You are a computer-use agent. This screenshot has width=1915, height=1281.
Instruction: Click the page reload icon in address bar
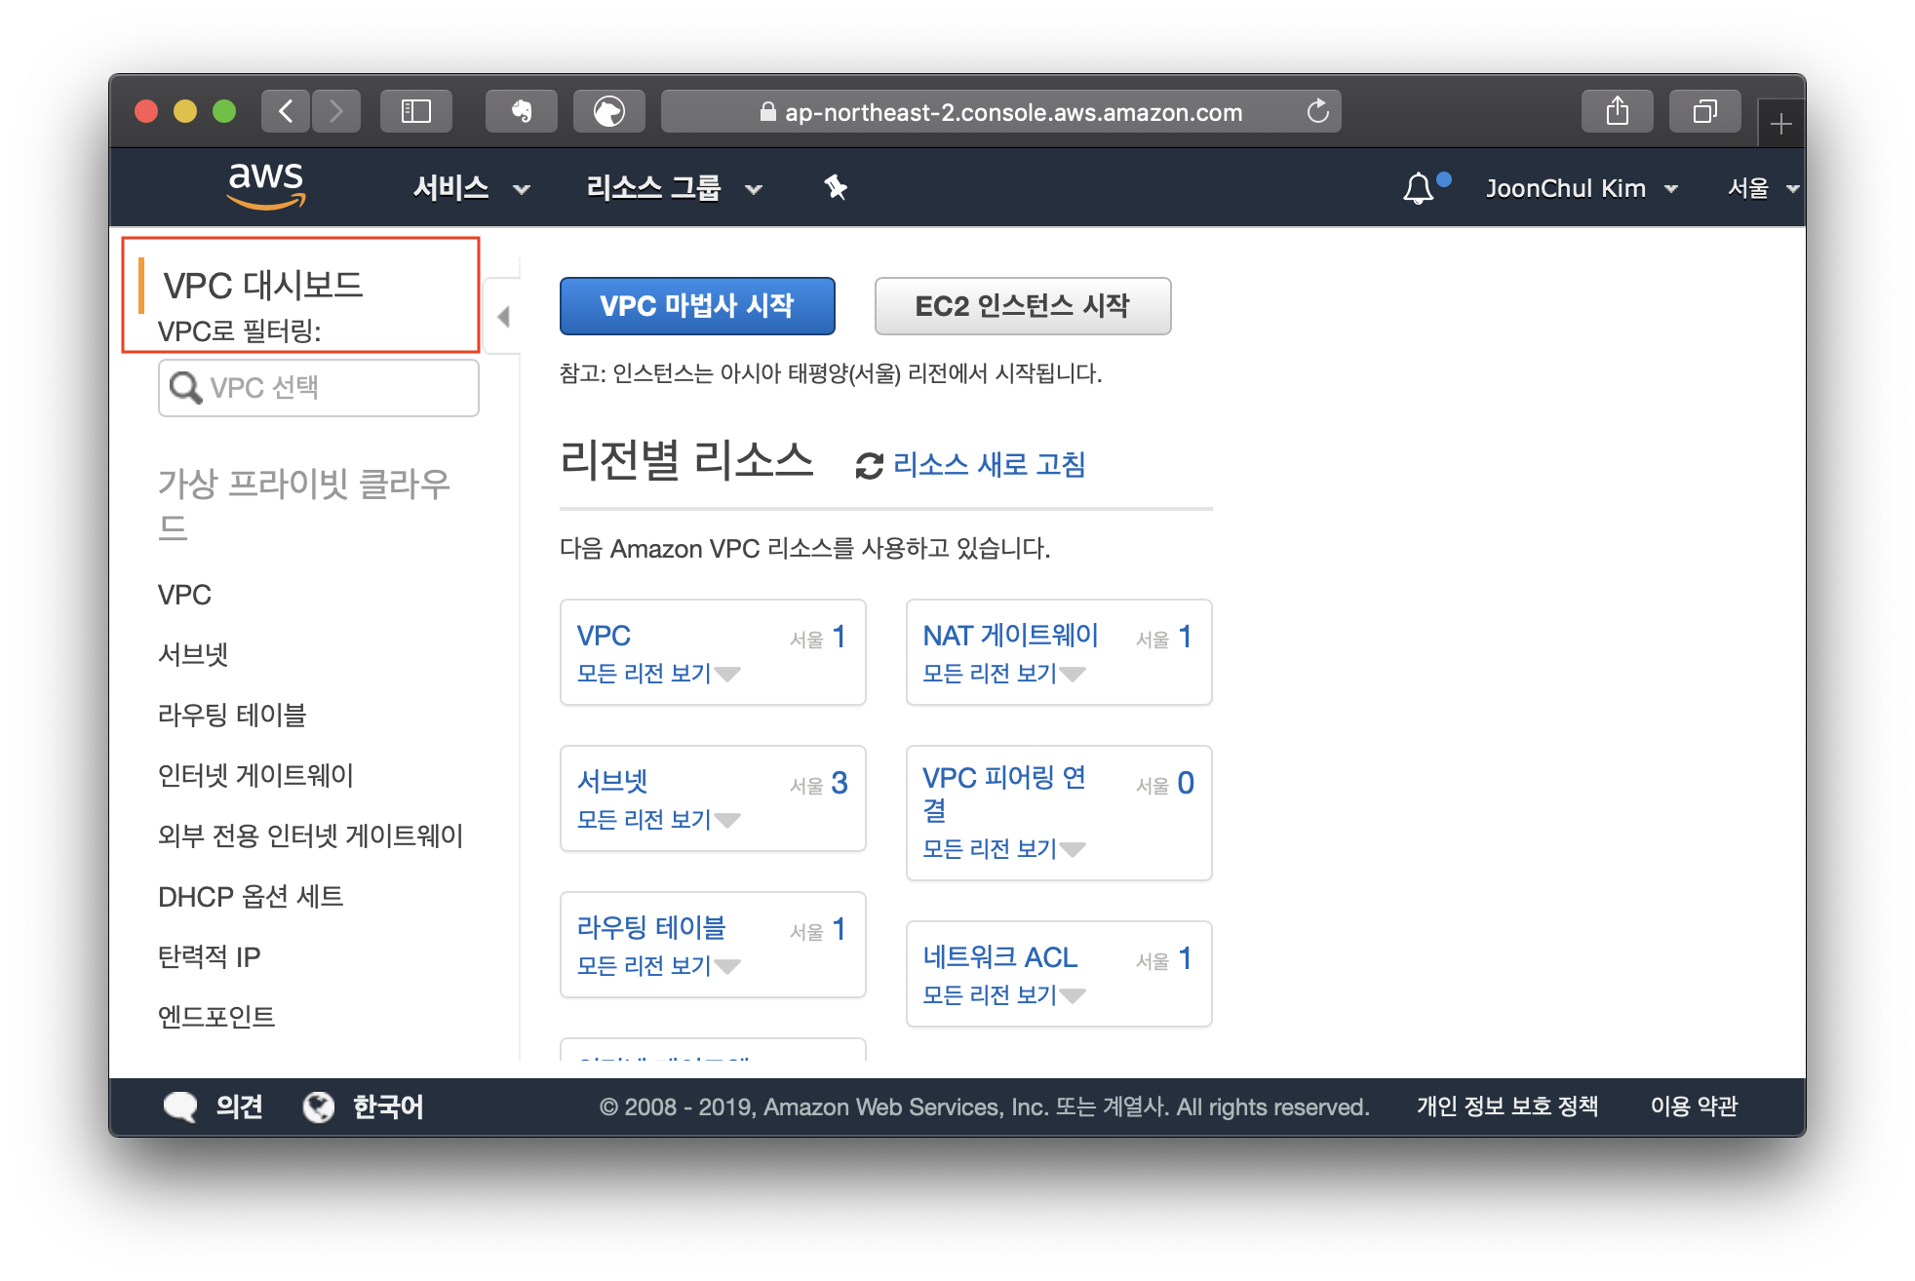tap(1317, 112)
